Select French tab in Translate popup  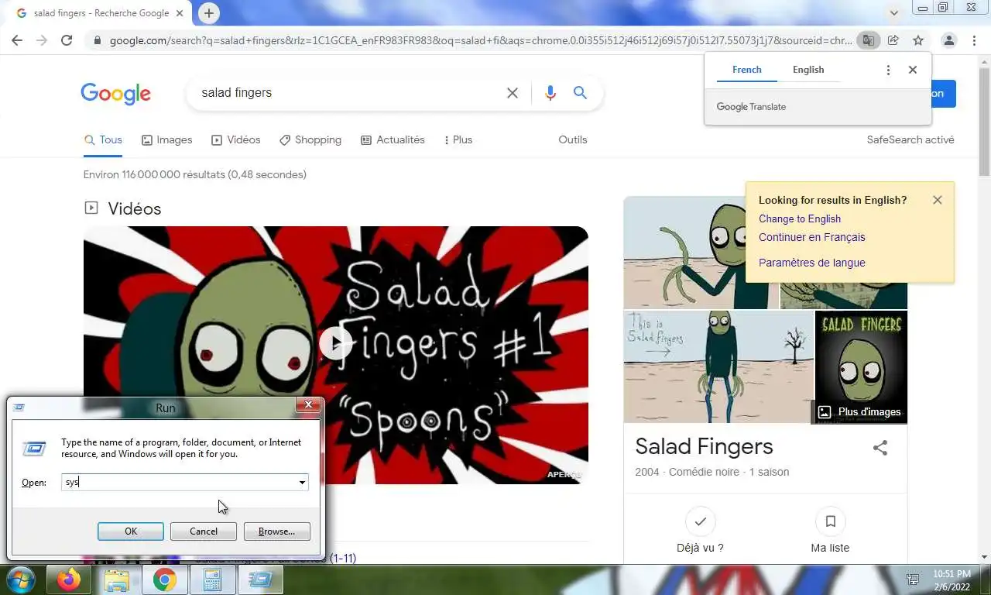tap(747, 70)
